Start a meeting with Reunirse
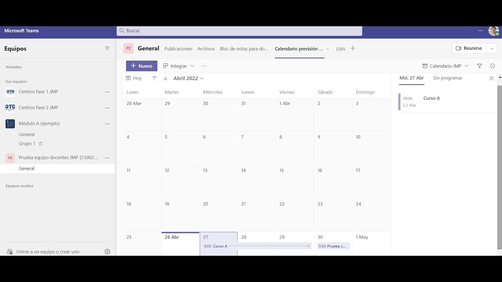502x282 pixels. (469, 49)
